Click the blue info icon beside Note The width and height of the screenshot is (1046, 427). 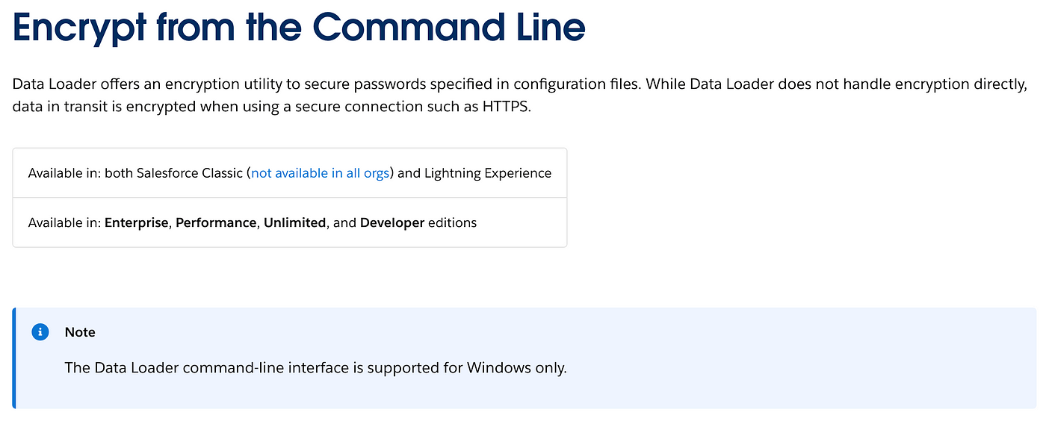40,332
